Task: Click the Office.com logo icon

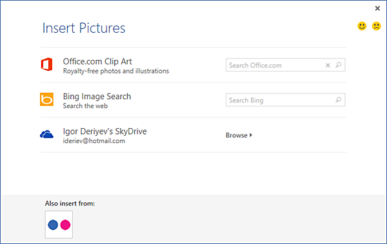Action: [x=46, y=64]
